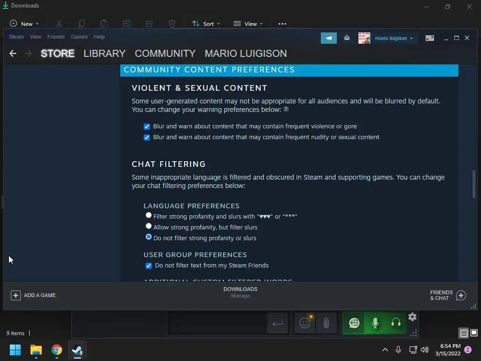Toggle blur for frequent violence or gore

(147, 126)
